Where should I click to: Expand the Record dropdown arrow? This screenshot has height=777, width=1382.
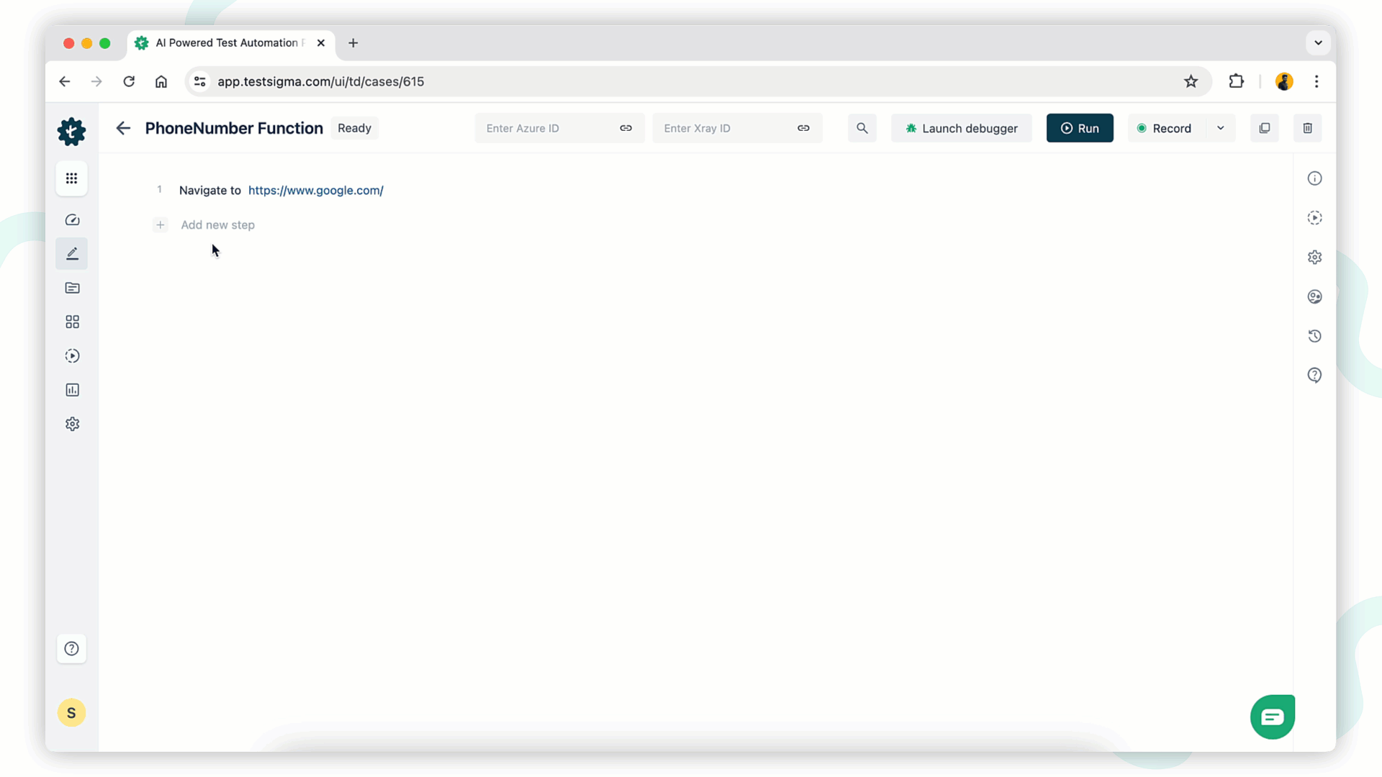coord(1220,128)
